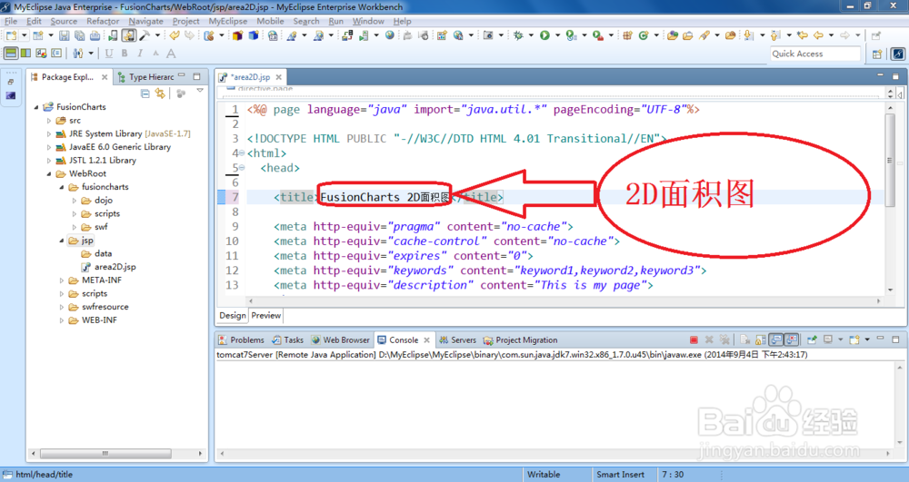Toggle Show Console on standard error change
Viewport: 909px width, 482px height.
(793, 339)
